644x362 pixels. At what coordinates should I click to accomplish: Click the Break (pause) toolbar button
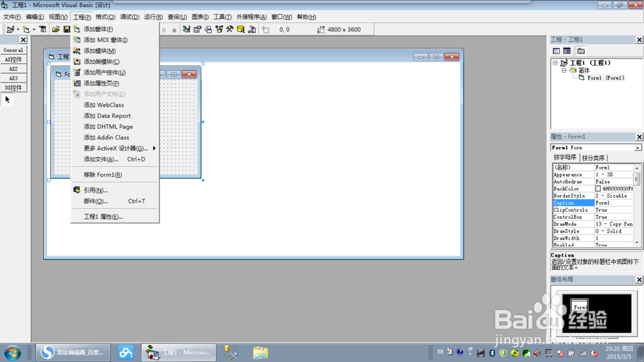coord(164,30)
